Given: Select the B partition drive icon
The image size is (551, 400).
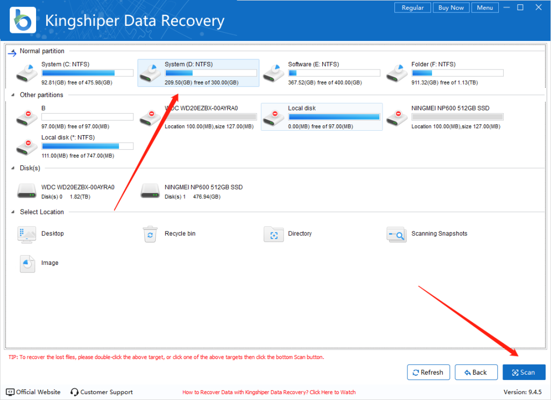Looking at the screenshot, I should (x=27, y=118).
